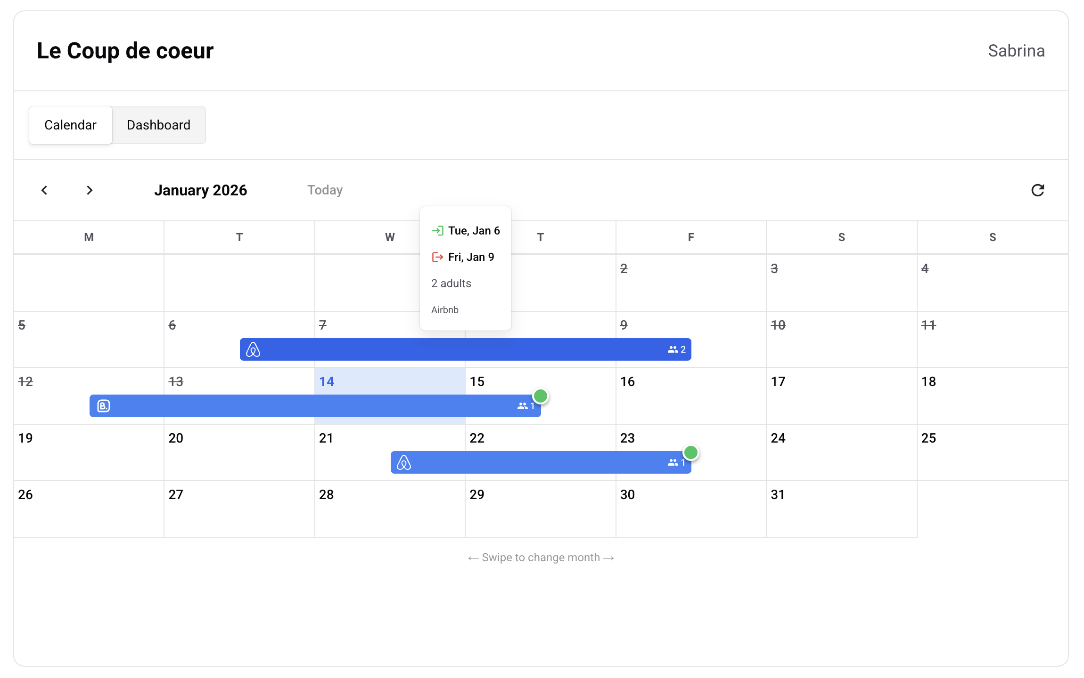Click Booking.com logo on Jan 12 booking

(x=104, y=406)
